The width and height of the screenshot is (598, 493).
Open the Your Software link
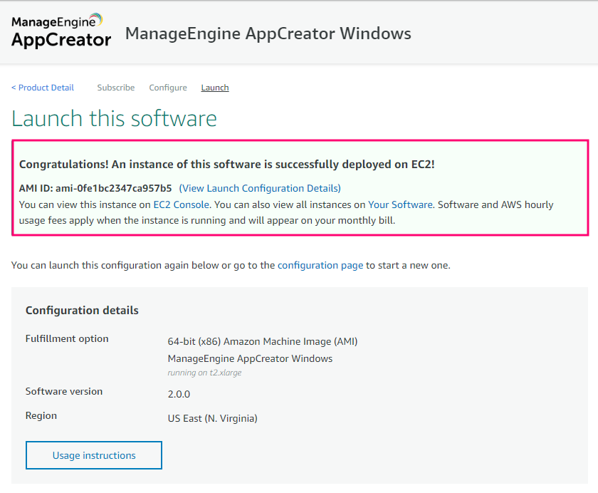pyautogui.click(x=400, y=204)
